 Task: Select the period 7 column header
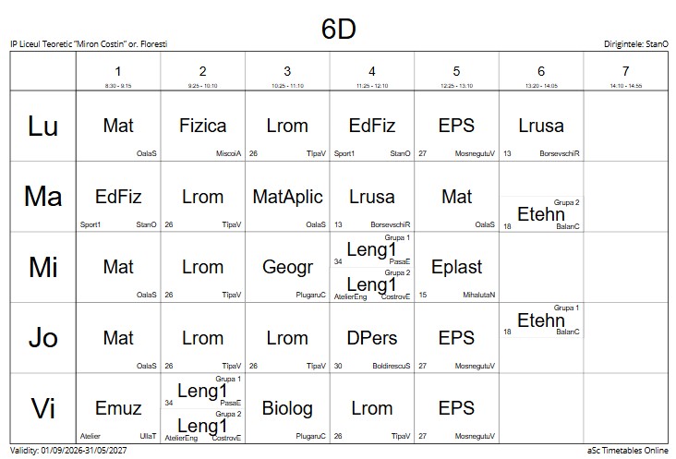click(625, 71)
